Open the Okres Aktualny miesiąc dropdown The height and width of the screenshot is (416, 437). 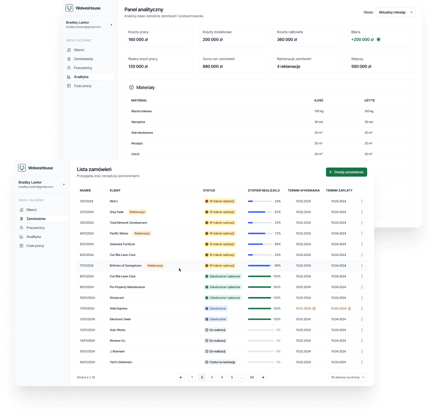(395, 12)
